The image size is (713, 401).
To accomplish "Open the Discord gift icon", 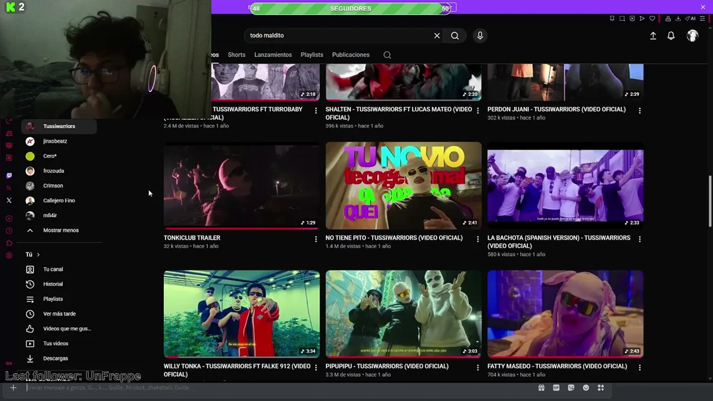I will (541, 388).
